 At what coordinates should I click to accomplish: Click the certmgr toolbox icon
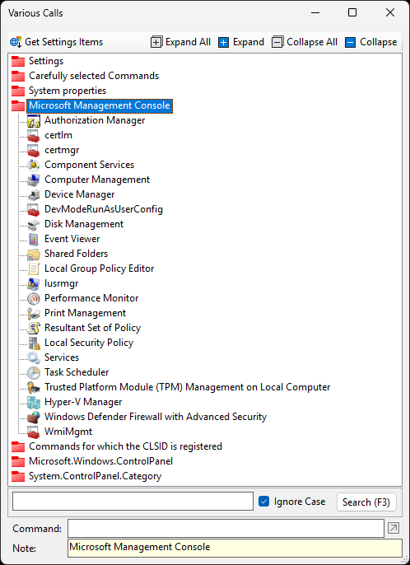[x=34, y=150]
